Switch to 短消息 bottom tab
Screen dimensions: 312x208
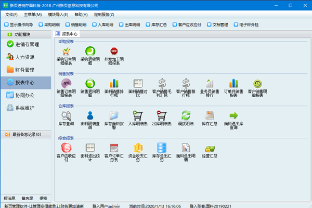(x=9, y=198)
